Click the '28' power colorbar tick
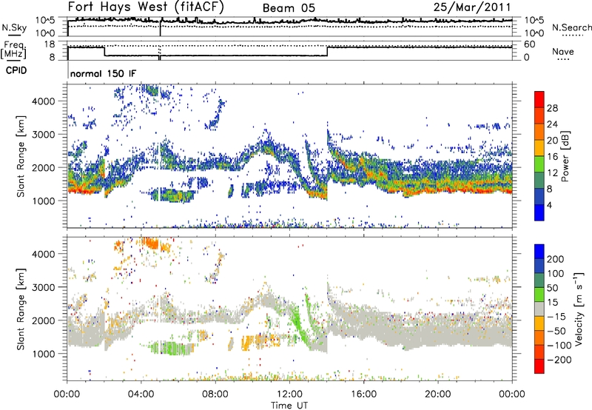Viewport: 592px width, 410px height. pyautogui.click(x=552, y=108)
